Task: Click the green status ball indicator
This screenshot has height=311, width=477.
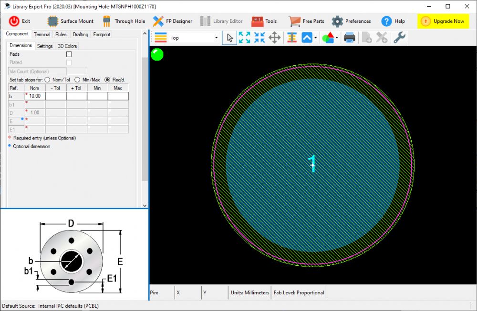Action: pos(157,55)
